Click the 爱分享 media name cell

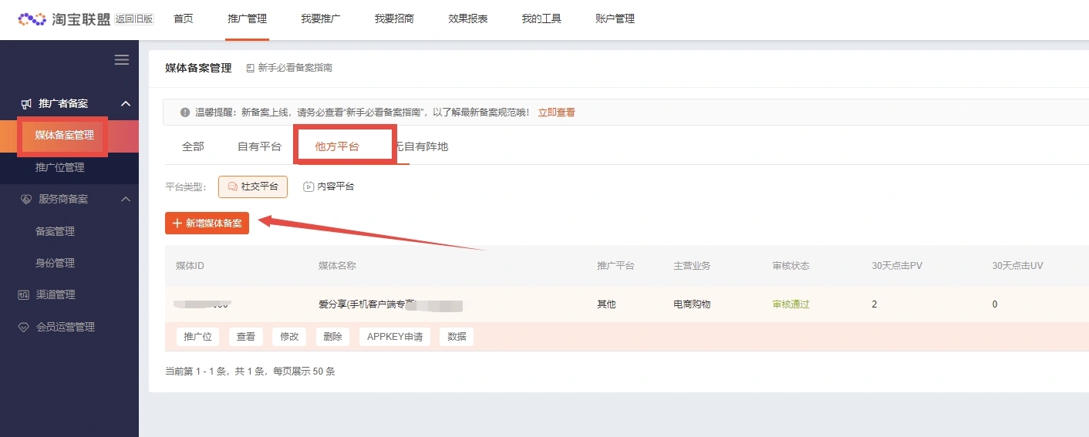point(390,304)
